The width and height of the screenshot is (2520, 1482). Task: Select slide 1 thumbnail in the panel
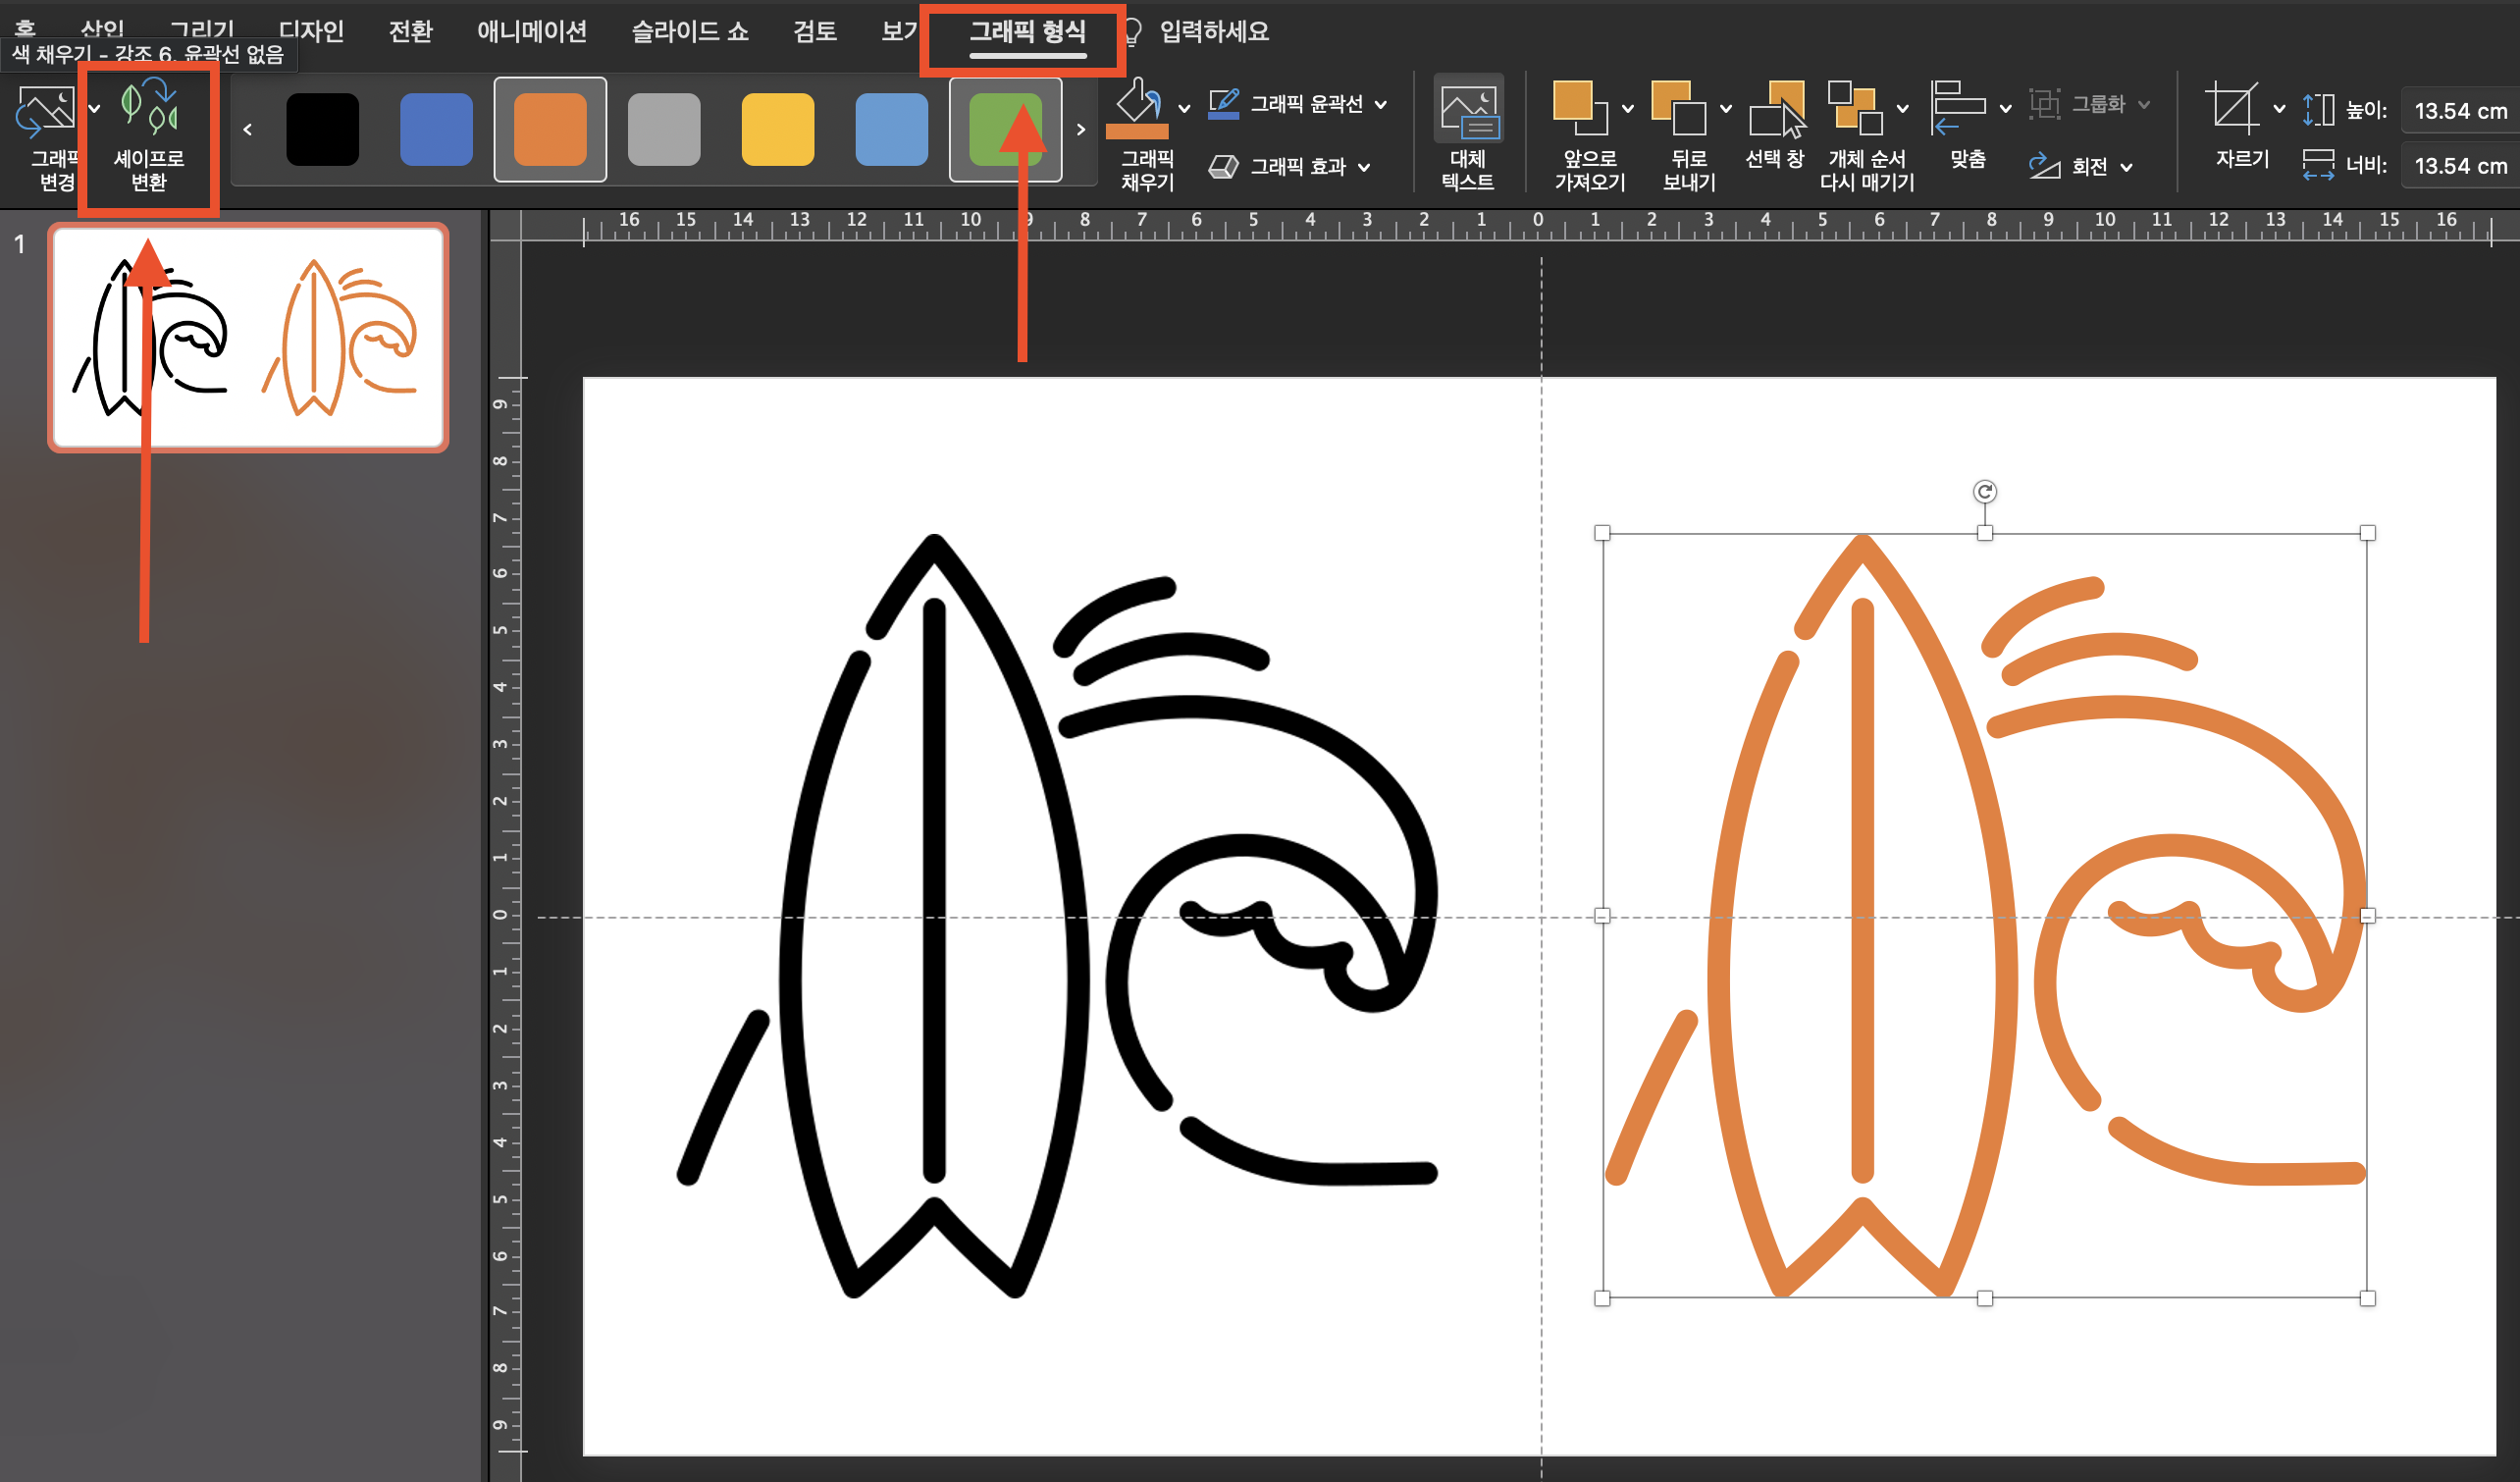(x=248, y=337)
